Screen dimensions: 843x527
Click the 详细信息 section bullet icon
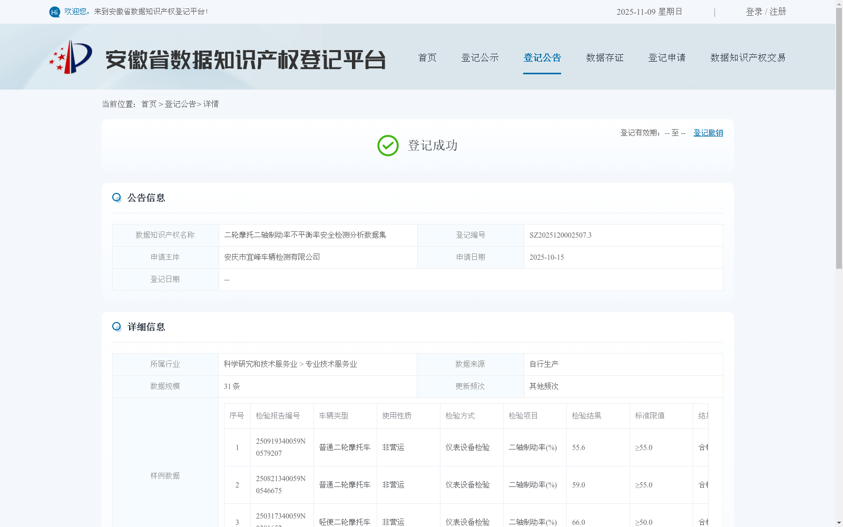click(x=116, y=327)
